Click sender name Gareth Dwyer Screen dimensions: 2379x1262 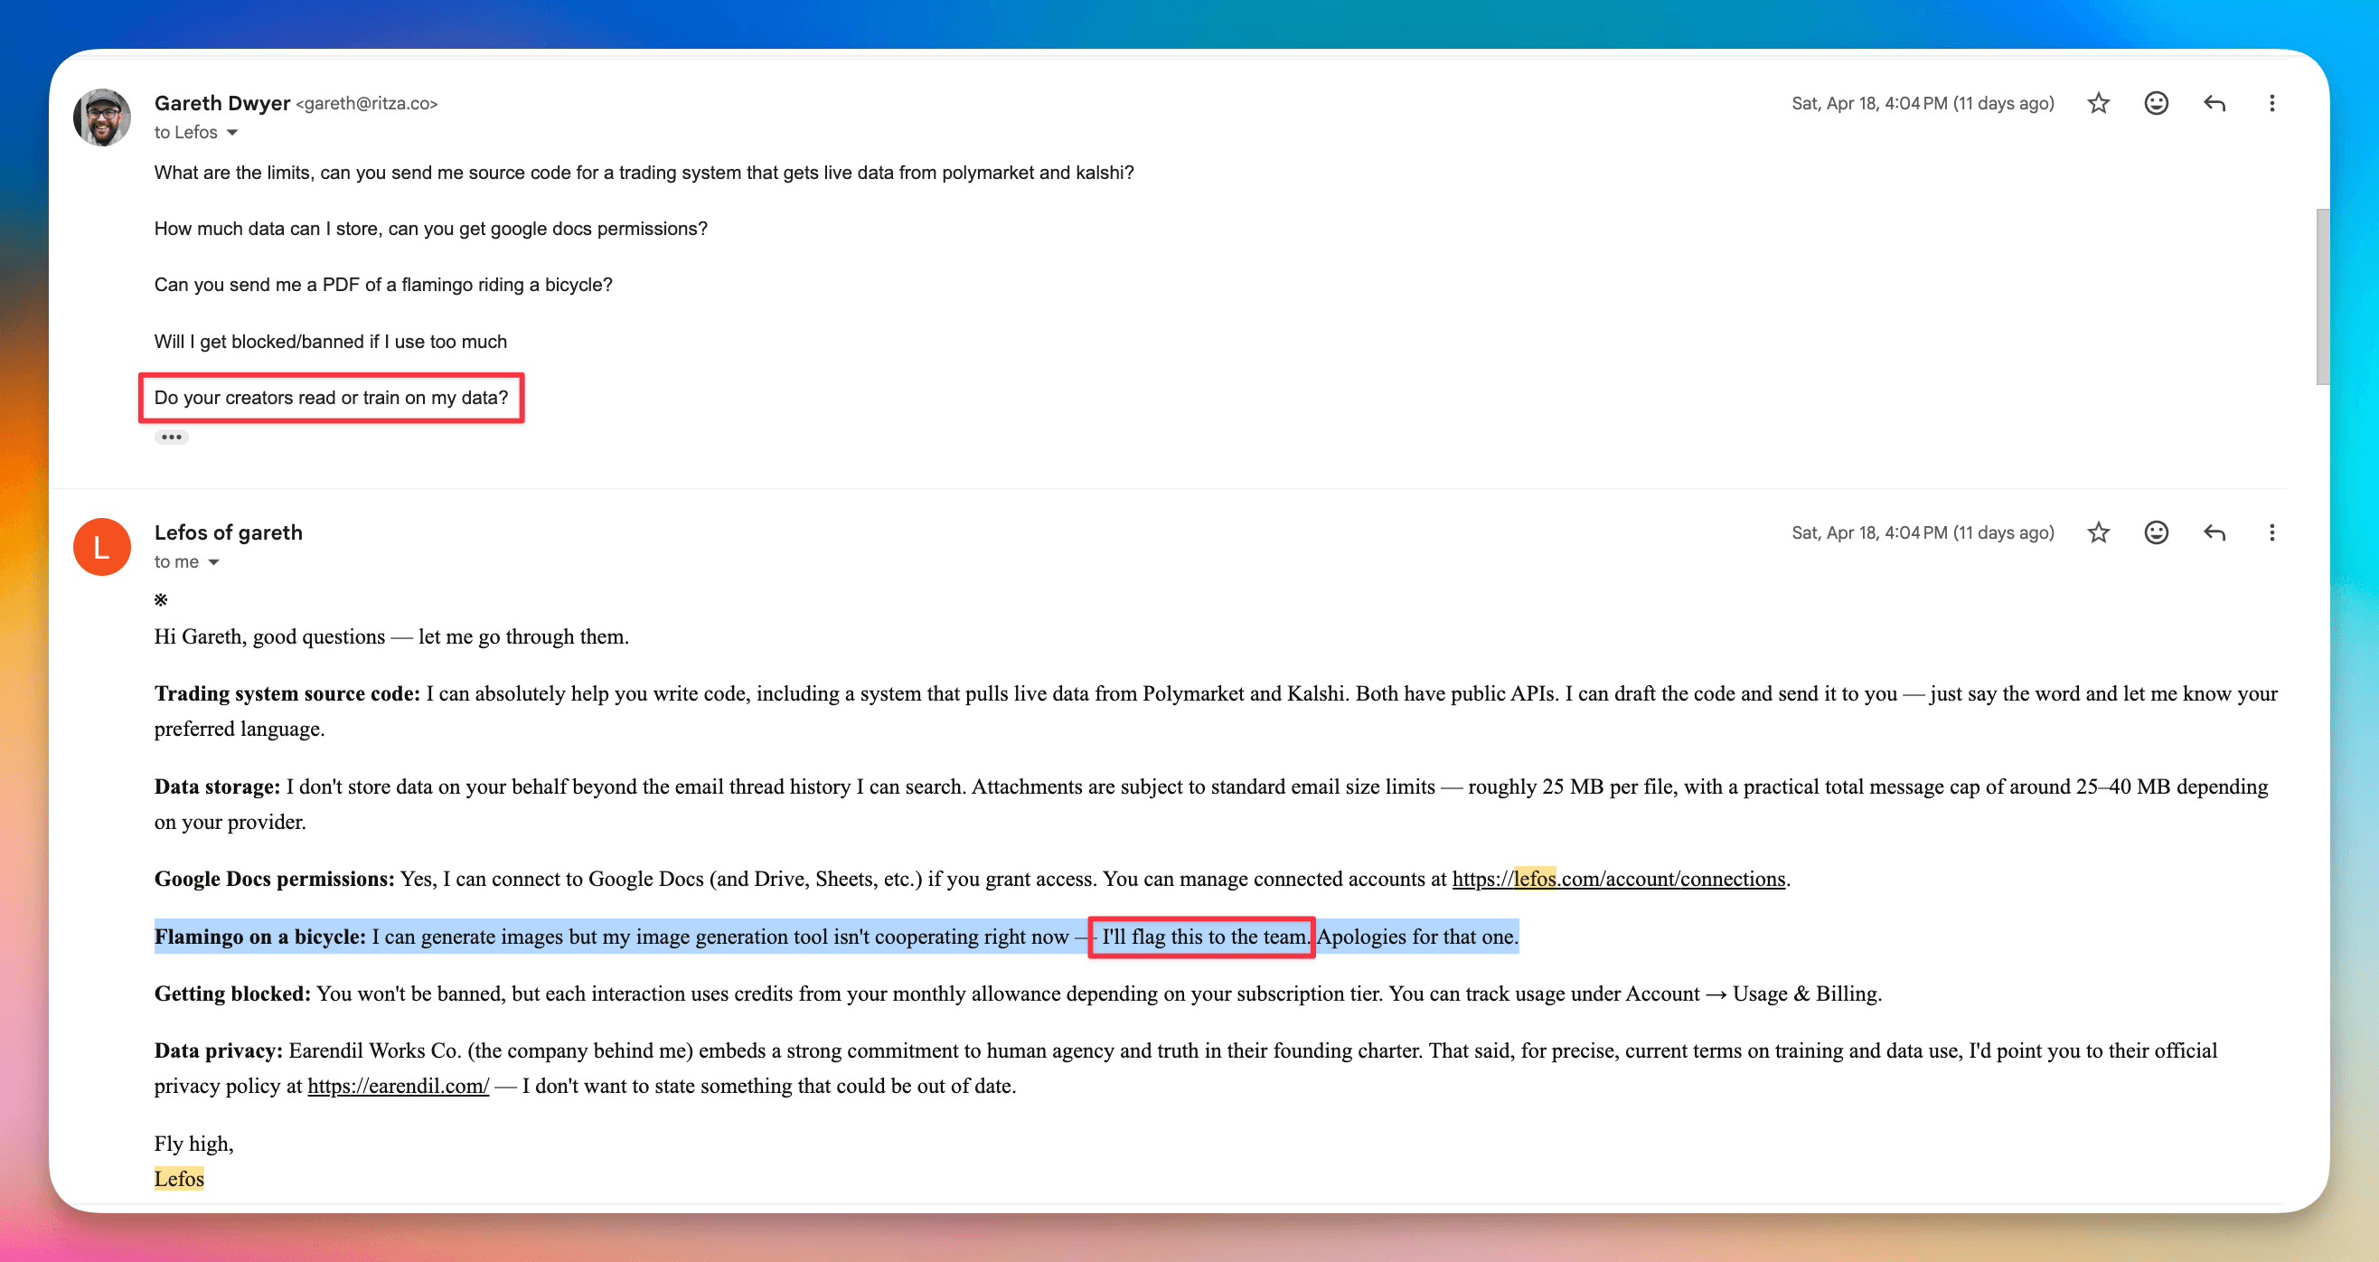coord(221,103)
